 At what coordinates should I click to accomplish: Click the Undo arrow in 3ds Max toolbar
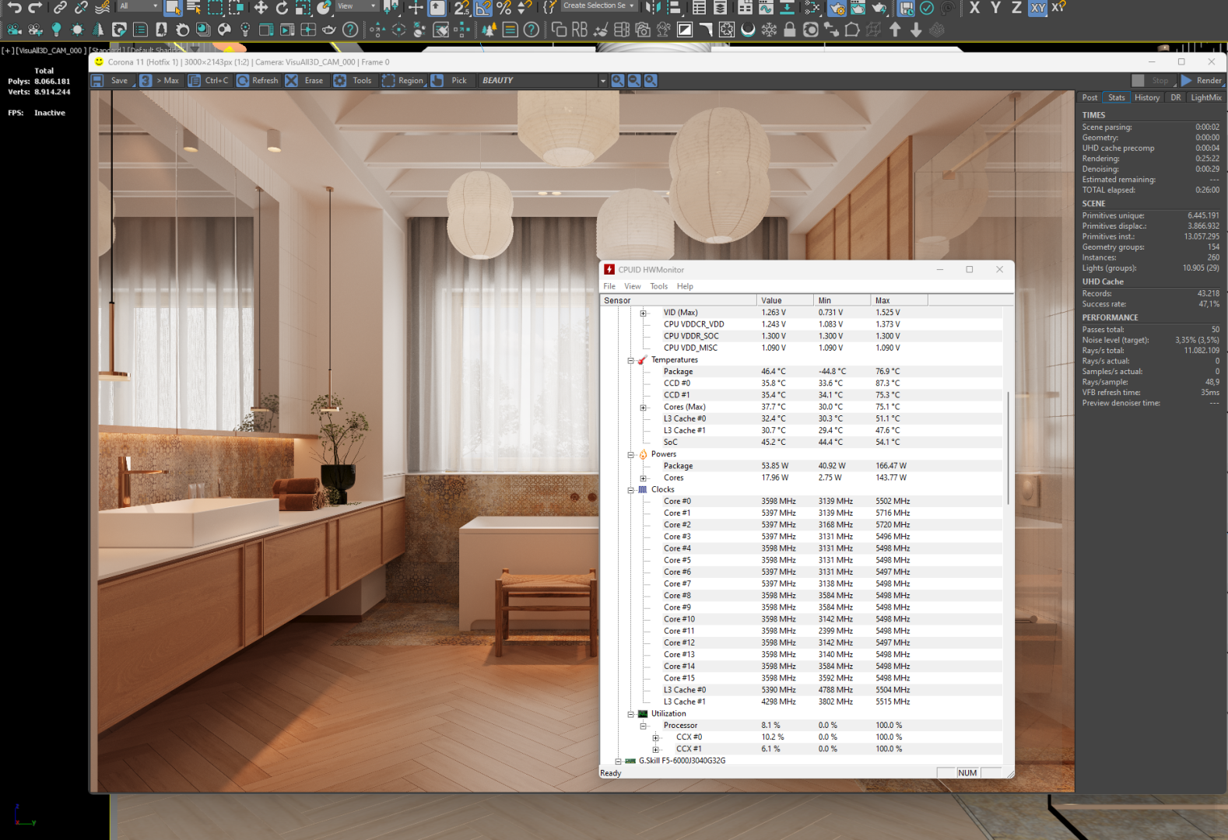14,8
